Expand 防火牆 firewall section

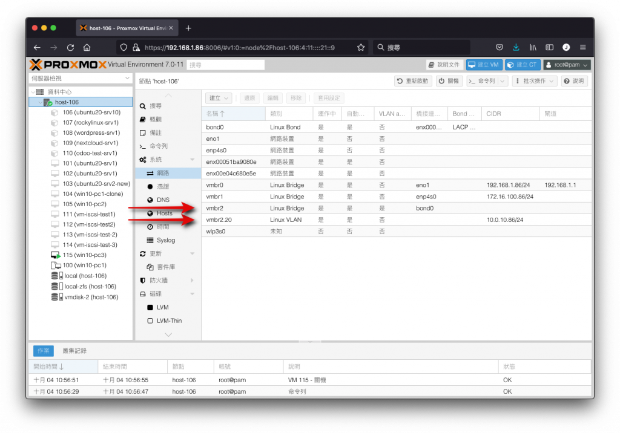(x=192, y=281)
